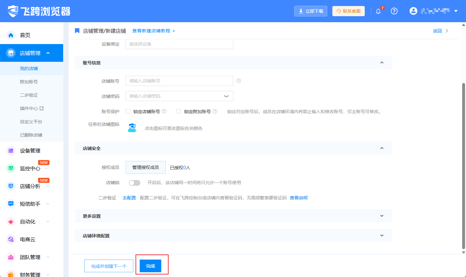Enable the lock store account checkbox
Screen dimensions: 466x277
coord(128,111)
